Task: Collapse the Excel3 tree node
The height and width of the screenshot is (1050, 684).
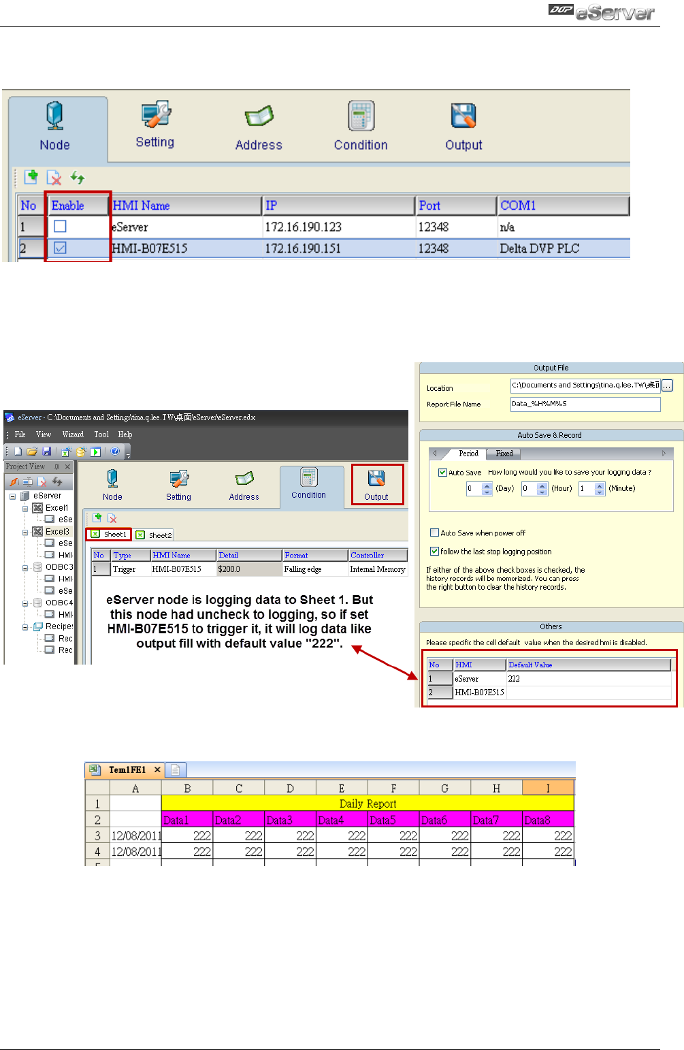Action: [25, 532]
